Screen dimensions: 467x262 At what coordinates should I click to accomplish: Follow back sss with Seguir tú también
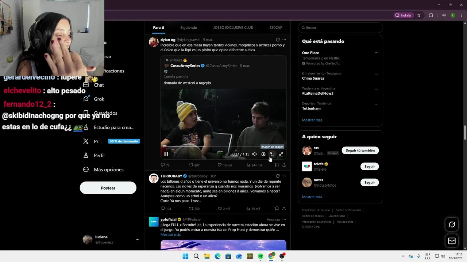point(360,150)
